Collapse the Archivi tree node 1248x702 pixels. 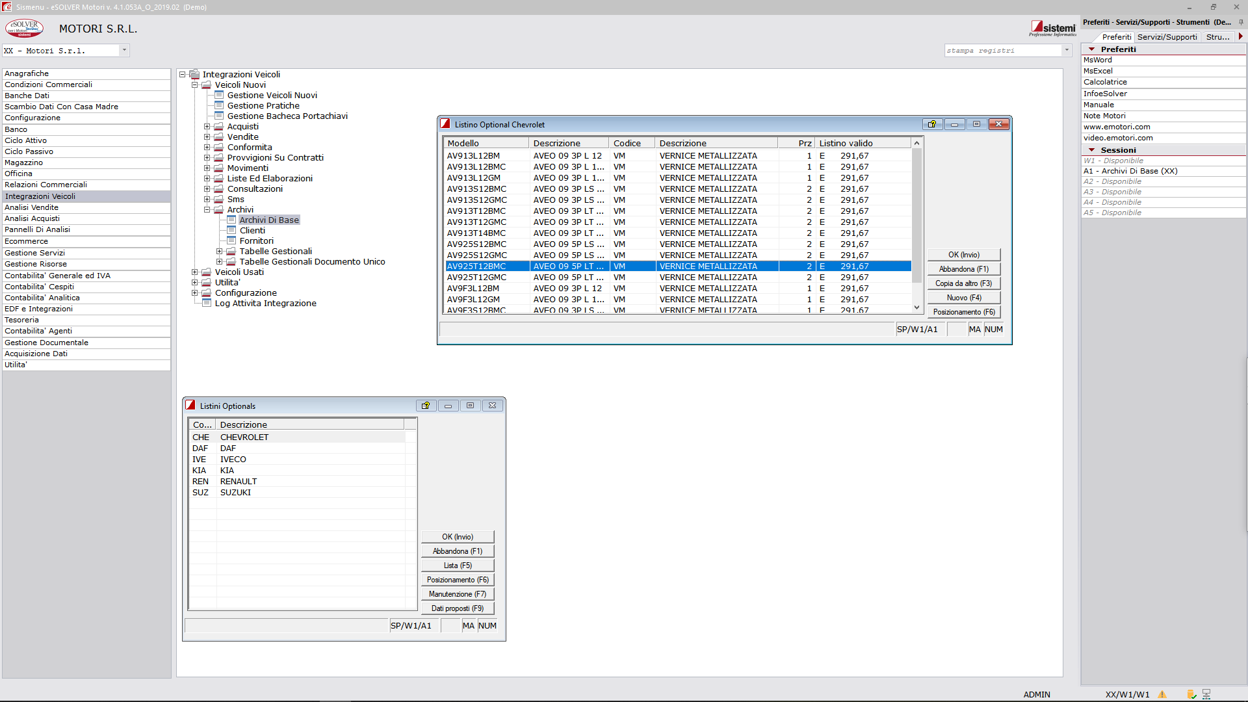click(207, 209)
